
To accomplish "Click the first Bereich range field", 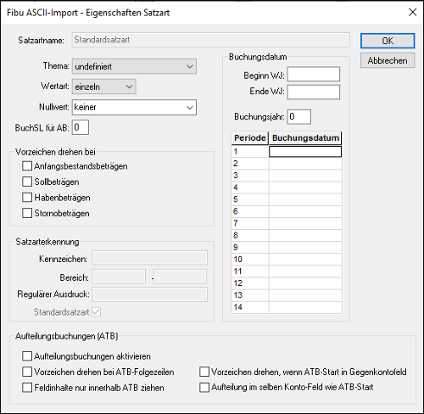I will (119, 277).
